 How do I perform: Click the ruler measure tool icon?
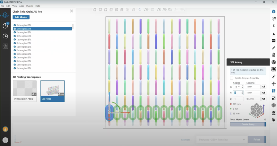(274, 48)
